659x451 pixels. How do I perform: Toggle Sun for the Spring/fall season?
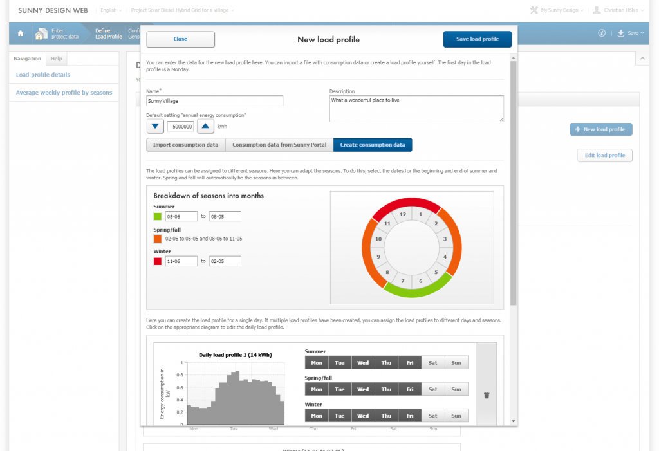click(x=456, y=389)
